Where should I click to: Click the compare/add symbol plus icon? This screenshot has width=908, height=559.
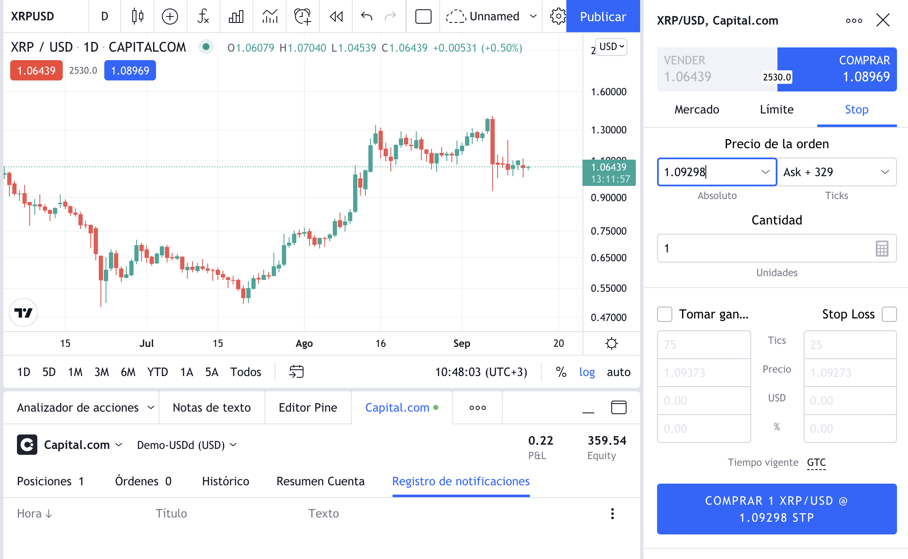170,17
